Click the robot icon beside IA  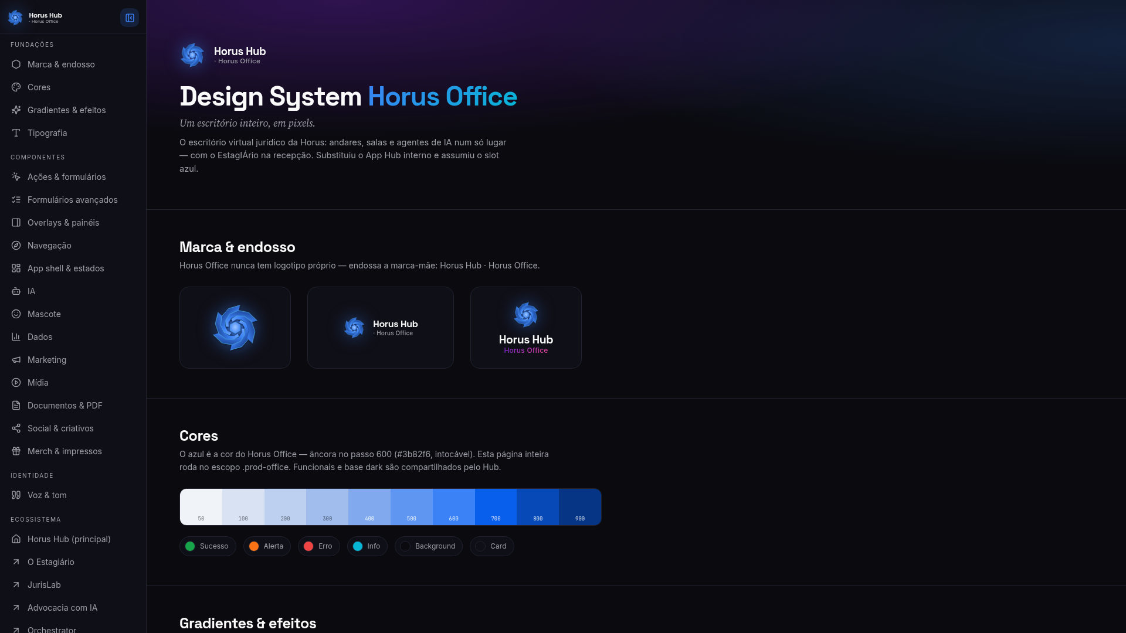[16, 291]
